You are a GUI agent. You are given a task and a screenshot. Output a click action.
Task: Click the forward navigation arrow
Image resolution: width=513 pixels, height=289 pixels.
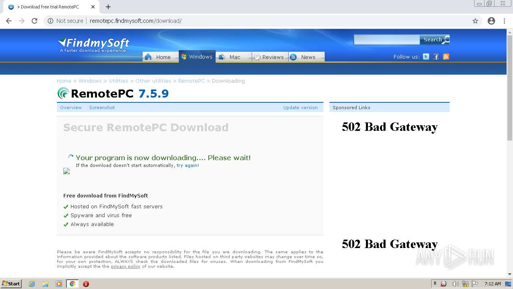pos(22,21)
